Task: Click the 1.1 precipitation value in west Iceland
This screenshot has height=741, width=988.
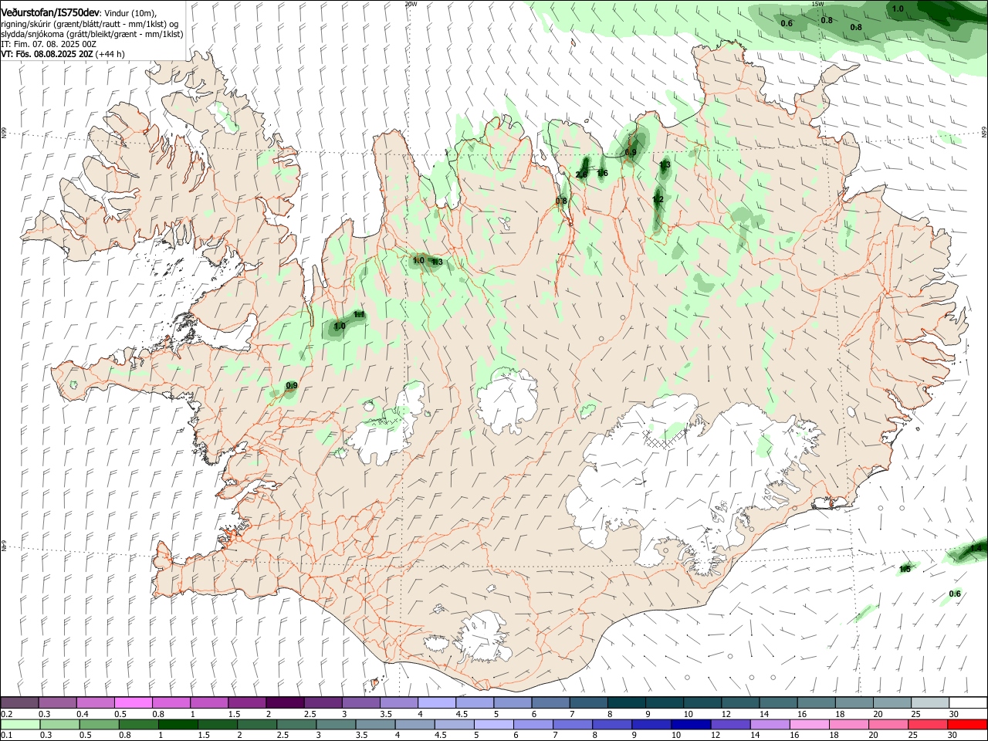Action: [359, 315]
